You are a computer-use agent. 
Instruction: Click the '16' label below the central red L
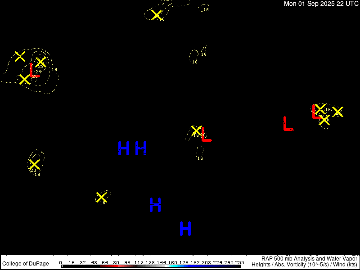tap(200, 158)
